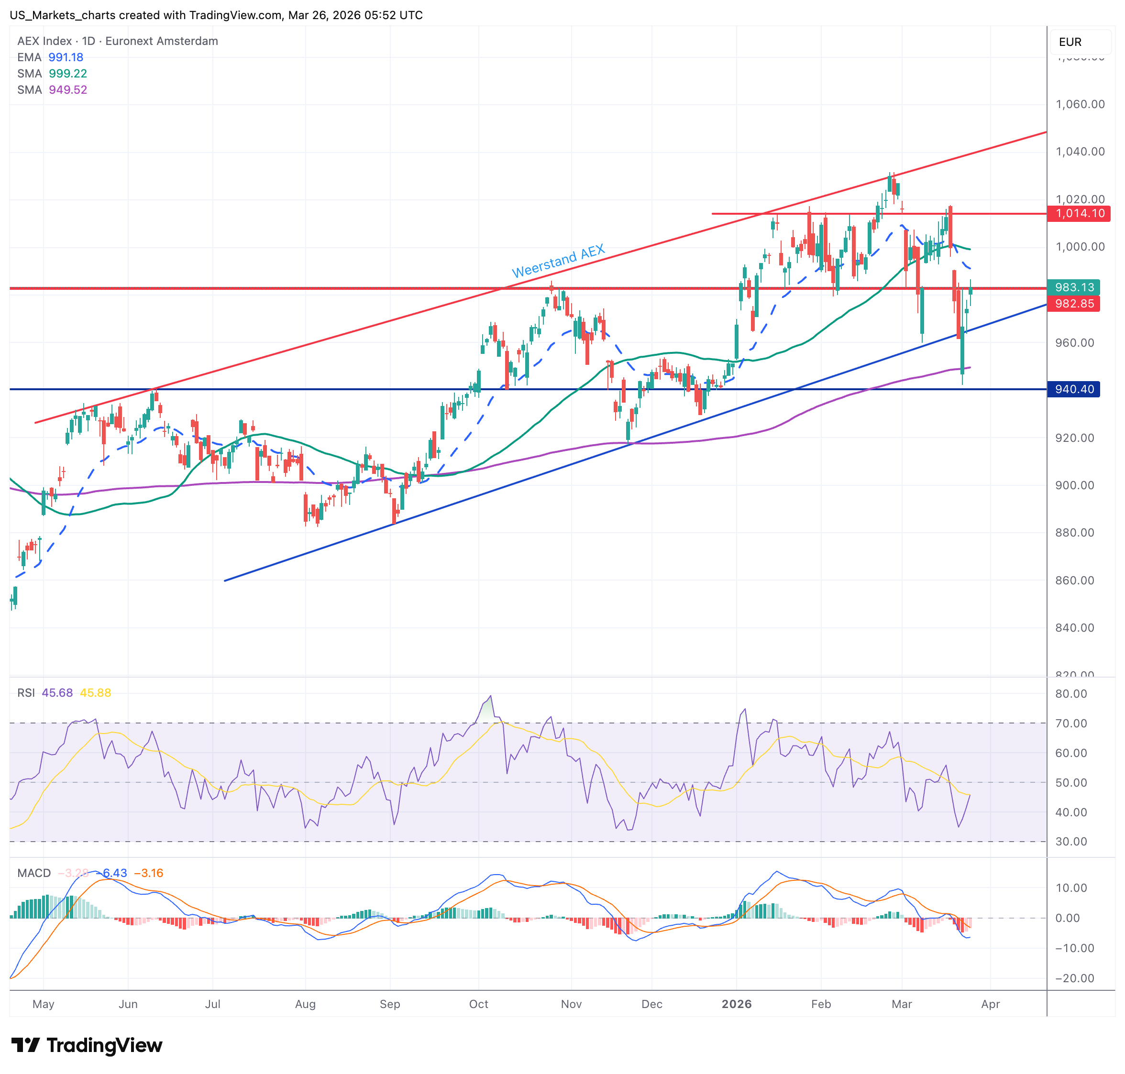Click the MACD indicator label
This screenshot has height=1074, width=1125.
coord(34,873)
